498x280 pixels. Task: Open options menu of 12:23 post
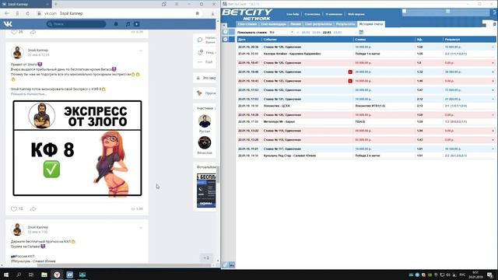tap(141, 51)
